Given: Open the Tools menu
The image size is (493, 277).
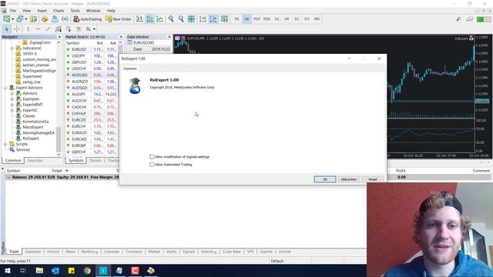Looking at the screenshot, I should click(75, 11).
